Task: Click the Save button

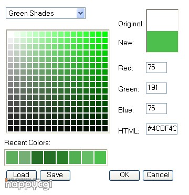Action: click(55, 175)
